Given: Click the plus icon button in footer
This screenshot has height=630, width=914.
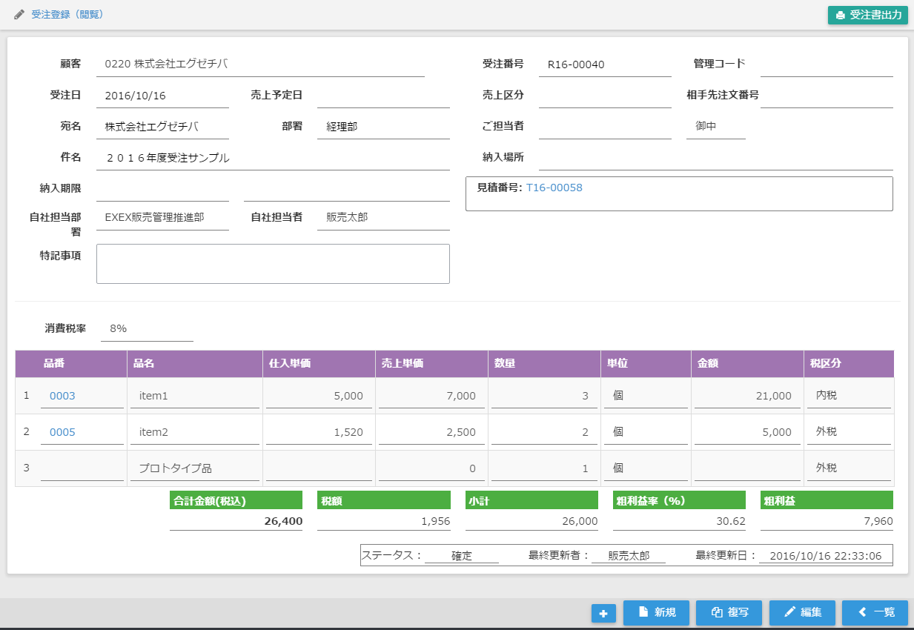Looking at the screenshot, I should 603,613.
